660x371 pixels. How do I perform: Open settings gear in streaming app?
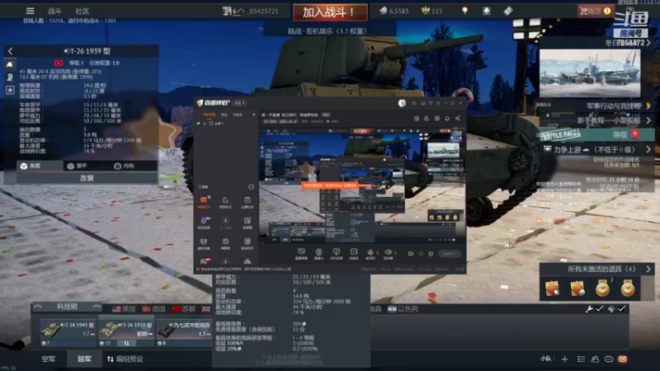(431, 254)
